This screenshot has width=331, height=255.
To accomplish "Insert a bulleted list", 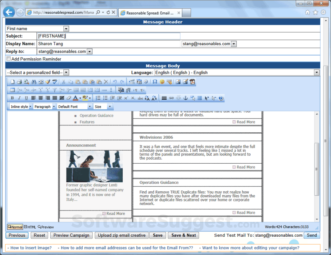I will 105,98.
